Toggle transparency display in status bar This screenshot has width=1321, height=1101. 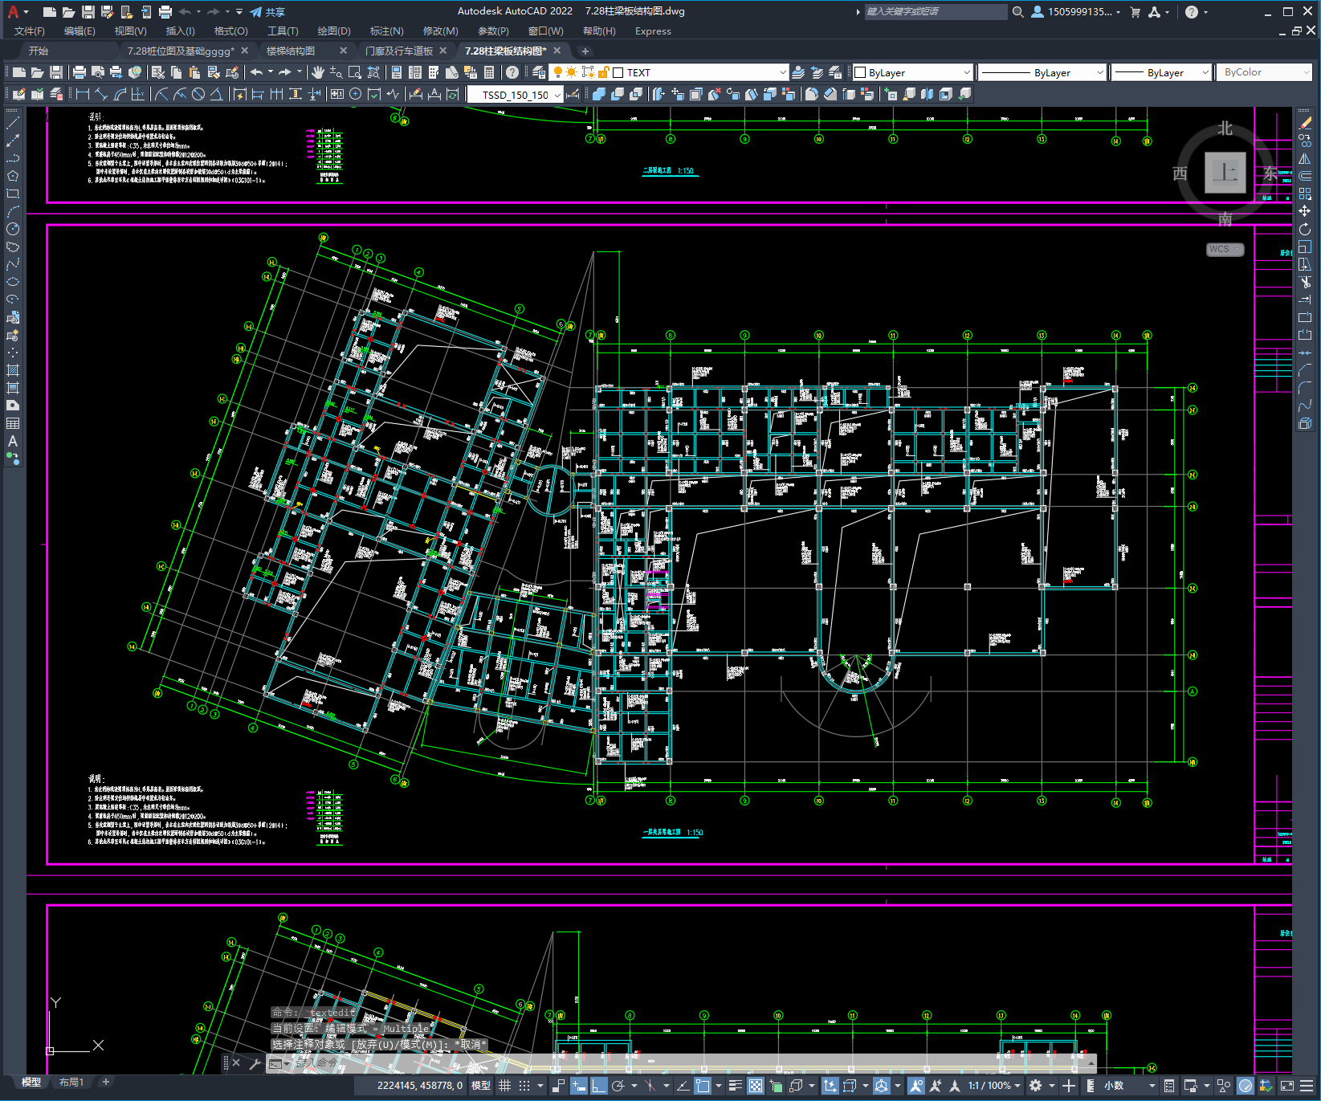pyautogui.click(x=756, y=1086)
